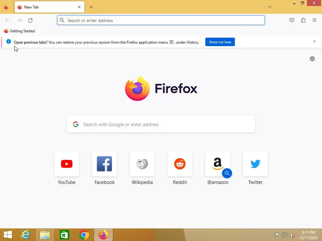Click the magnifier icon in the address bar

(62, 20)
